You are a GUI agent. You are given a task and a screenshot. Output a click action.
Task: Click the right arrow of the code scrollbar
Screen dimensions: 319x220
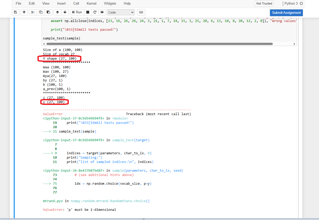(x=294, y=44)
